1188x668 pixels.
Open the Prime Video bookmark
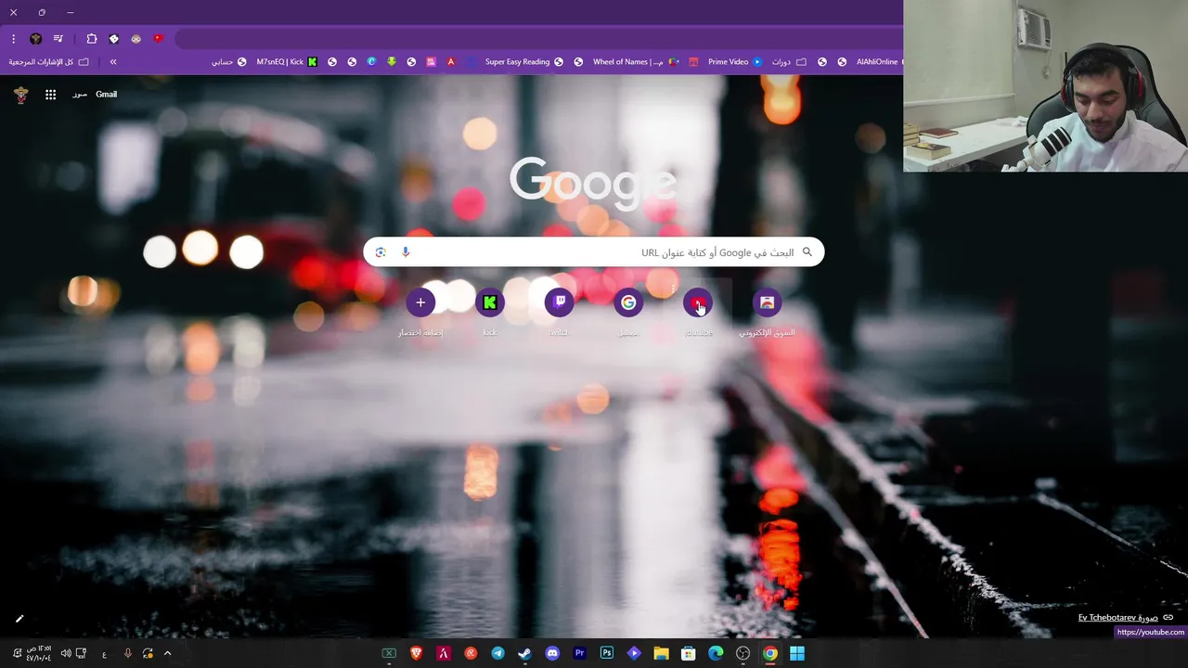pos(734,62)
